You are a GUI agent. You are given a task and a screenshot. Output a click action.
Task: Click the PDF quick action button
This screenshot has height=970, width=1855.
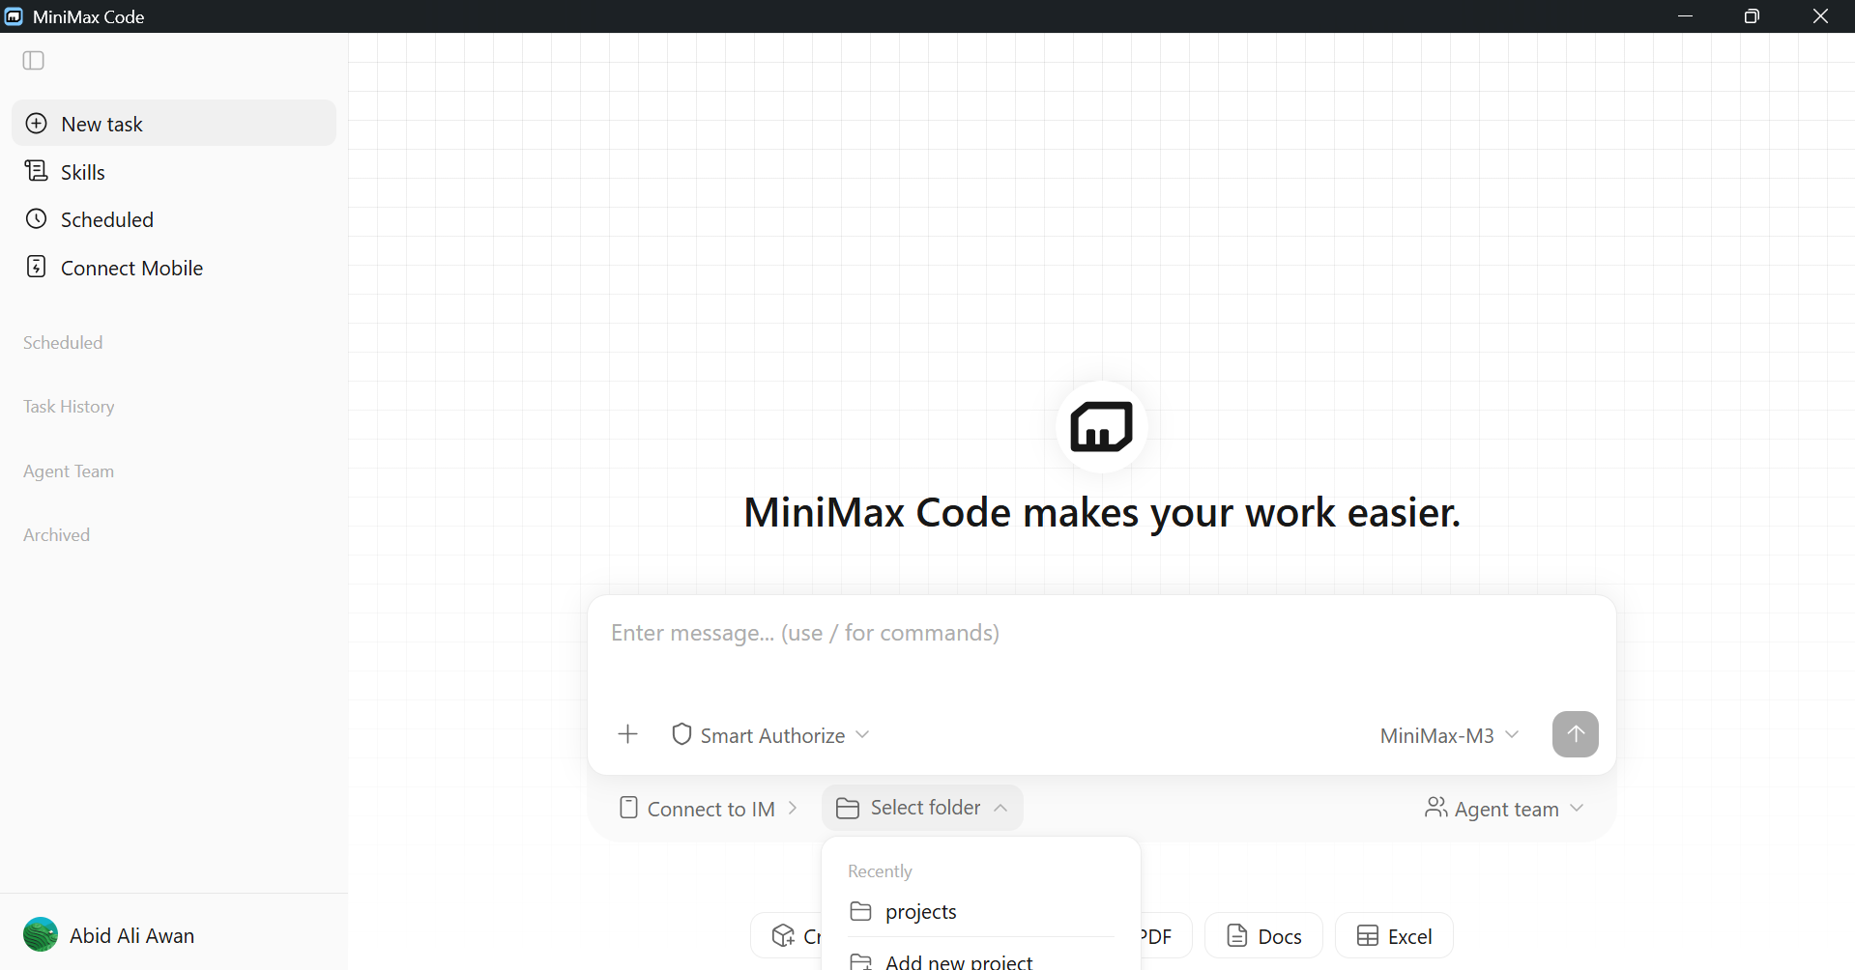1165,935
